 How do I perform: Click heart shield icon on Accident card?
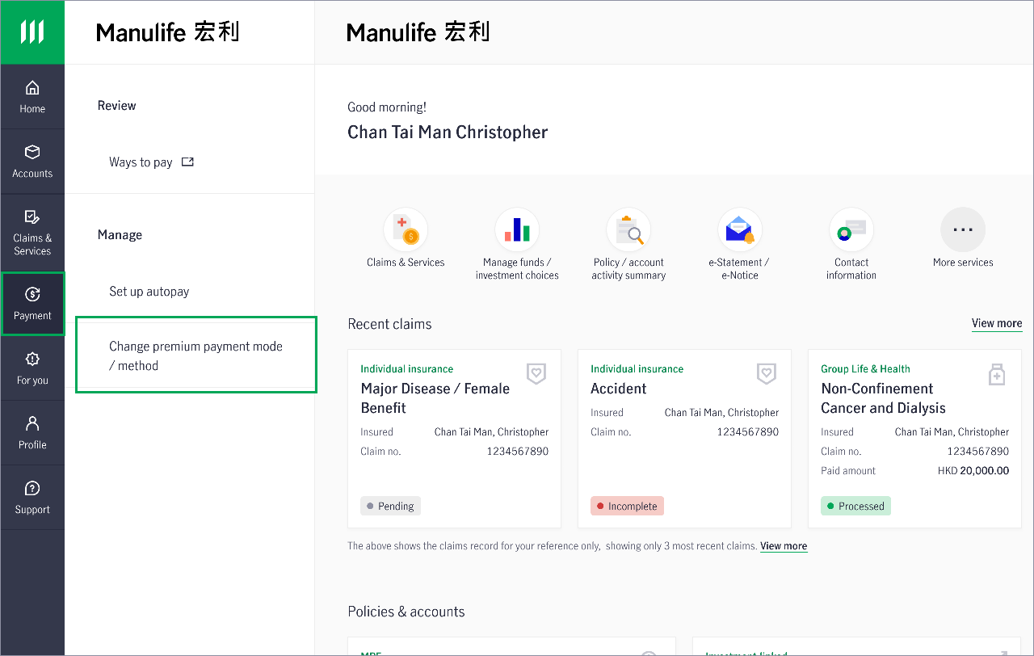[x=767, y=373]
